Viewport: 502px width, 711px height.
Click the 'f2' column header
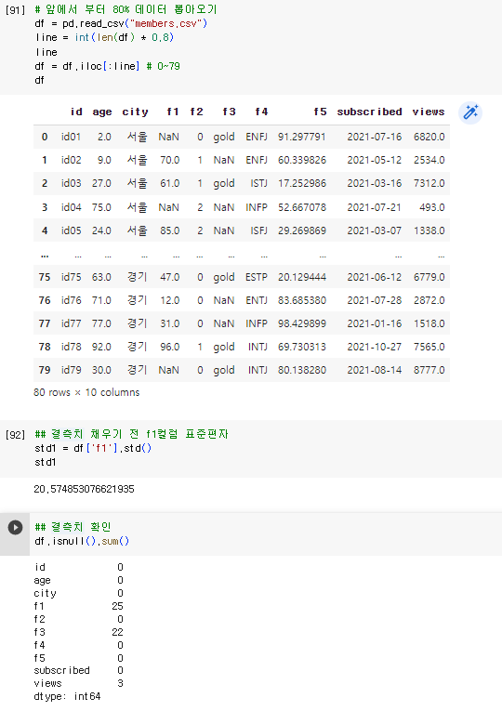coord(196,112)
